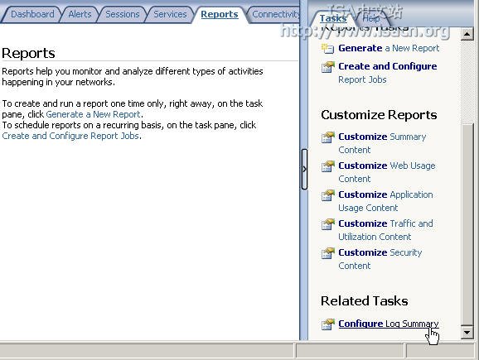Go to the Services tab
The image size is (479, 360).
[x=170, y=14]
